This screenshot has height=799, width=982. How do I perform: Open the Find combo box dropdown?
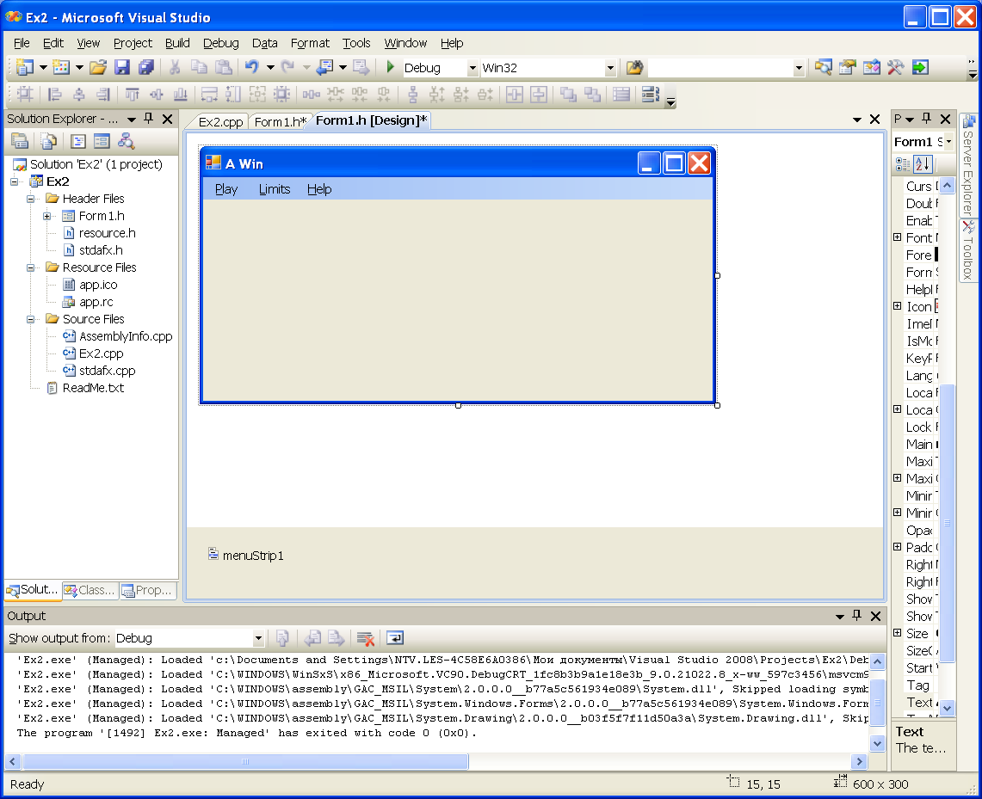point(799,68)
